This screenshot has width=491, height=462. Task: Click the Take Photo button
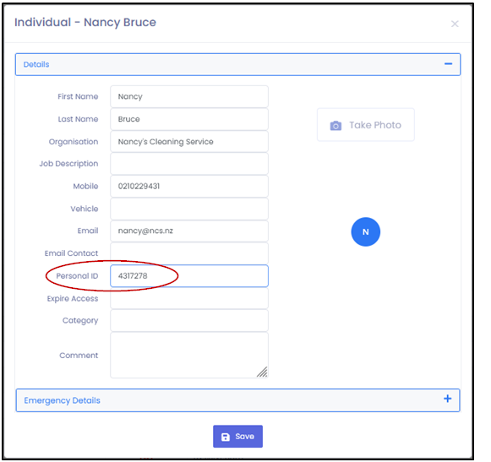tap(365, 125)
